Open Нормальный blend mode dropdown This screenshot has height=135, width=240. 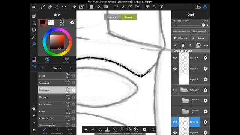click(x=200, y=31)
